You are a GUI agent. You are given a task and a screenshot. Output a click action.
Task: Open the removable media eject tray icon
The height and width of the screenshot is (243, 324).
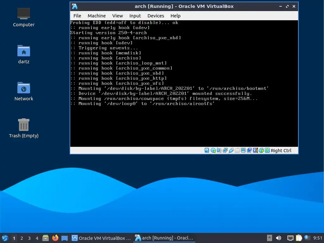point(270,238)
